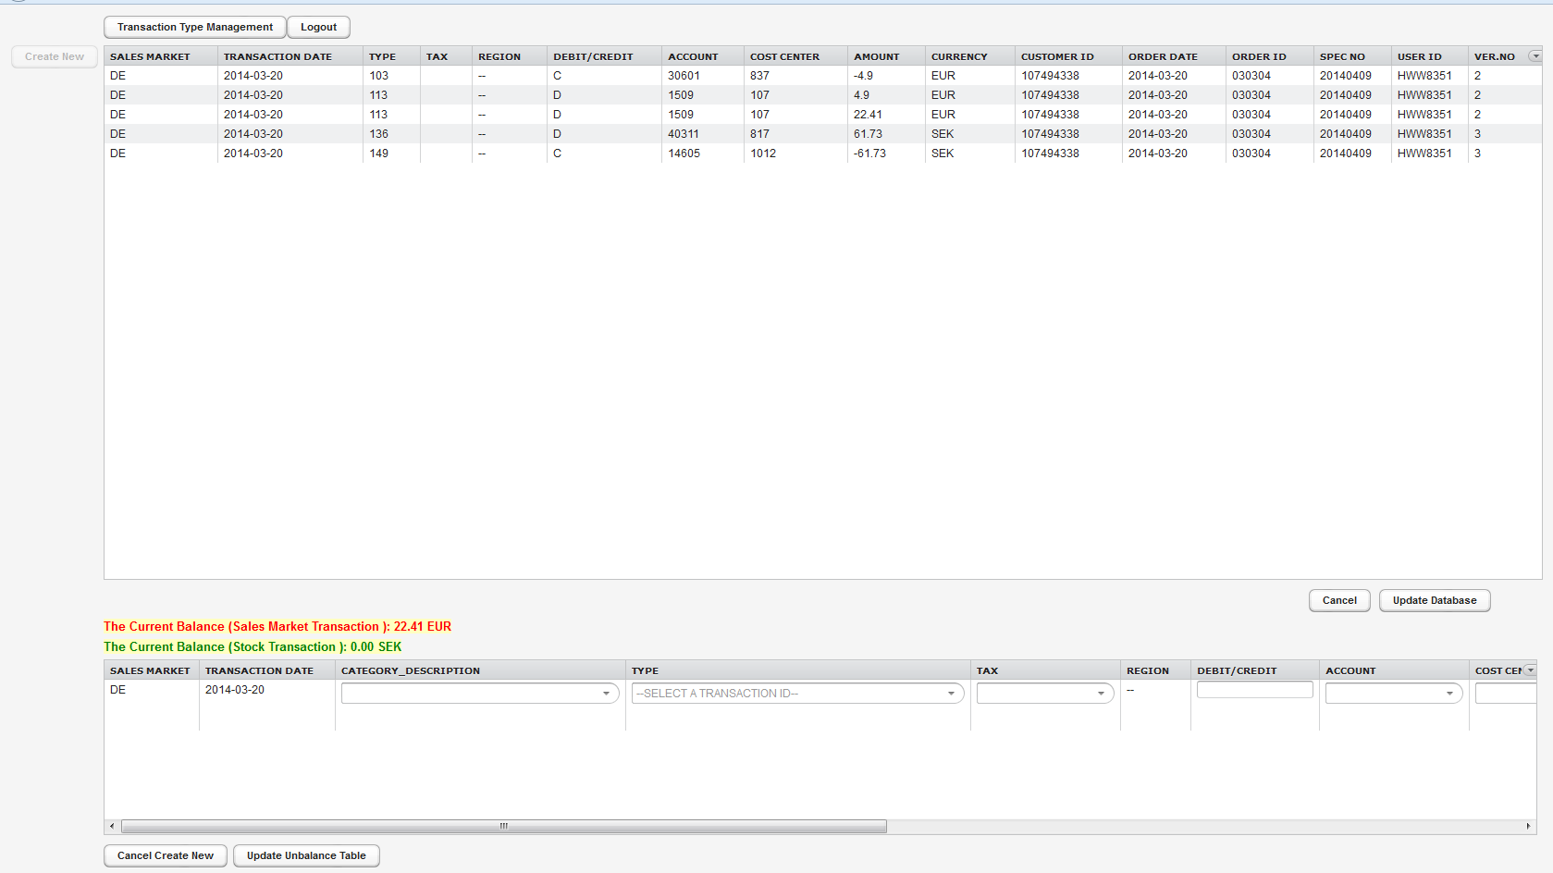
Task: Sort by the AMOUNT column header
Action: point(875,56)
